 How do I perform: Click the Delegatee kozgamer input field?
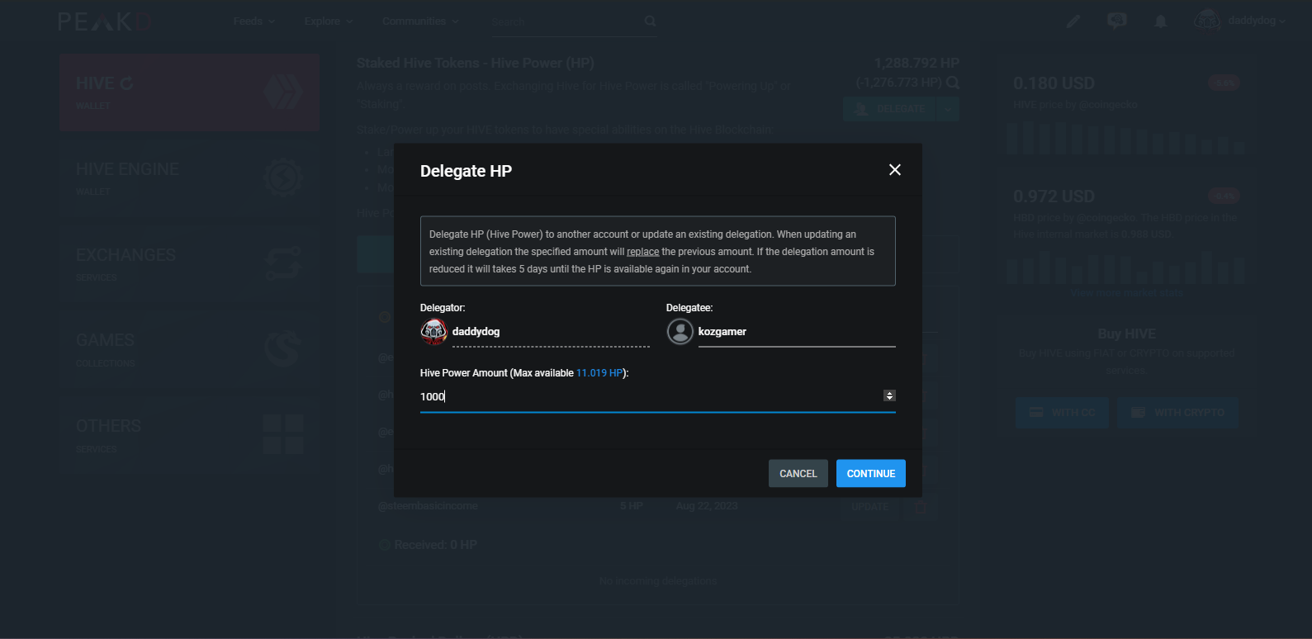pyautogui.click(x=796, y=332)
